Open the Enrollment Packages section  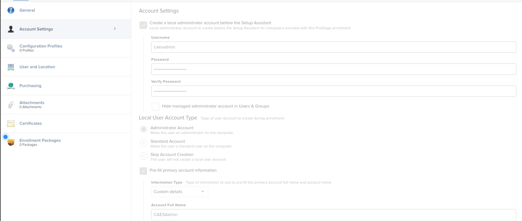pos(66,142)
